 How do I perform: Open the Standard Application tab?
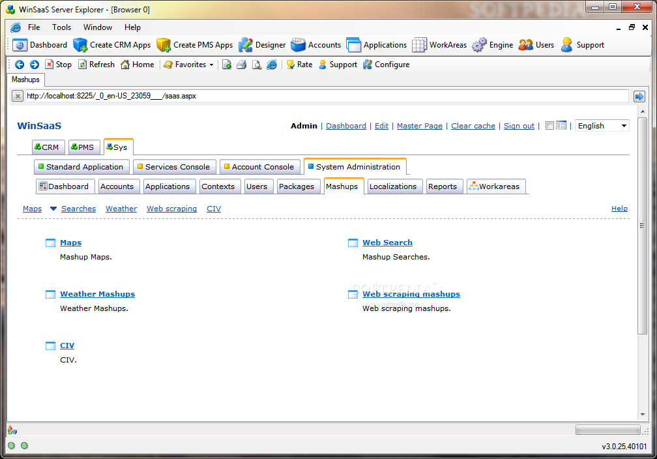(81, 167)
